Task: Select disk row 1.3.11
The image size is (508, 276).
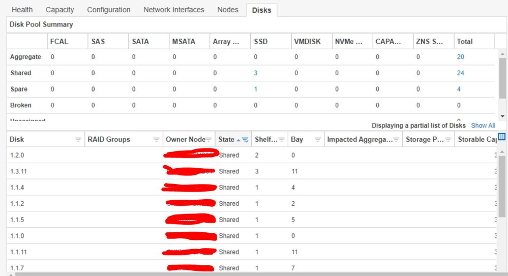Action: tap(252, 171)
